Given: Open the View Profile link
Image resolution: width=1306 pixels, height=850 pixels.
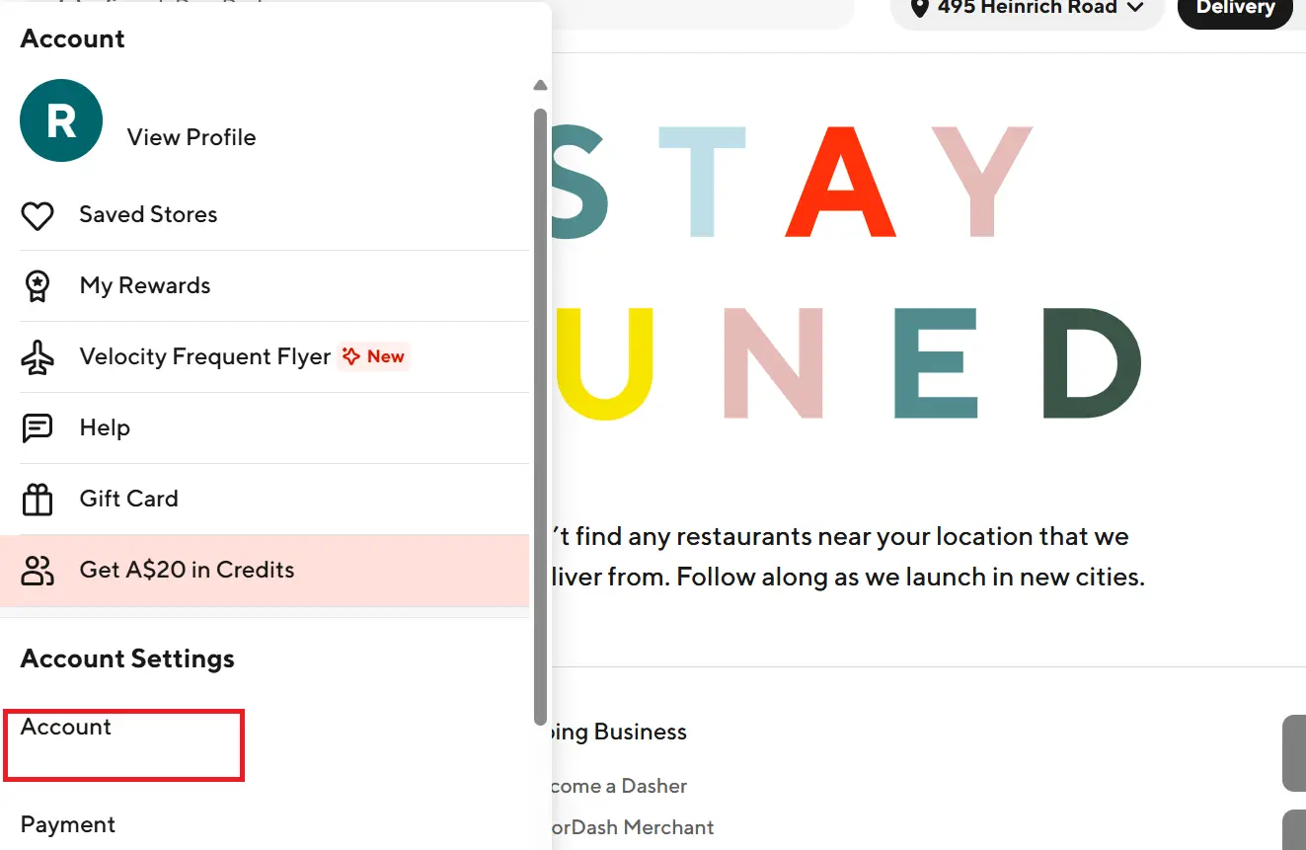Looking at the screenshot, I should [x=192, y=137].
